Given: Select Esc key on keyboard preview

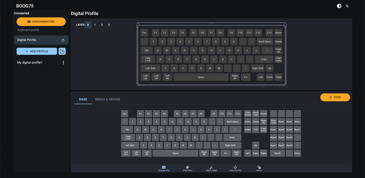Looking at the screenshot, I should (144, 33).
